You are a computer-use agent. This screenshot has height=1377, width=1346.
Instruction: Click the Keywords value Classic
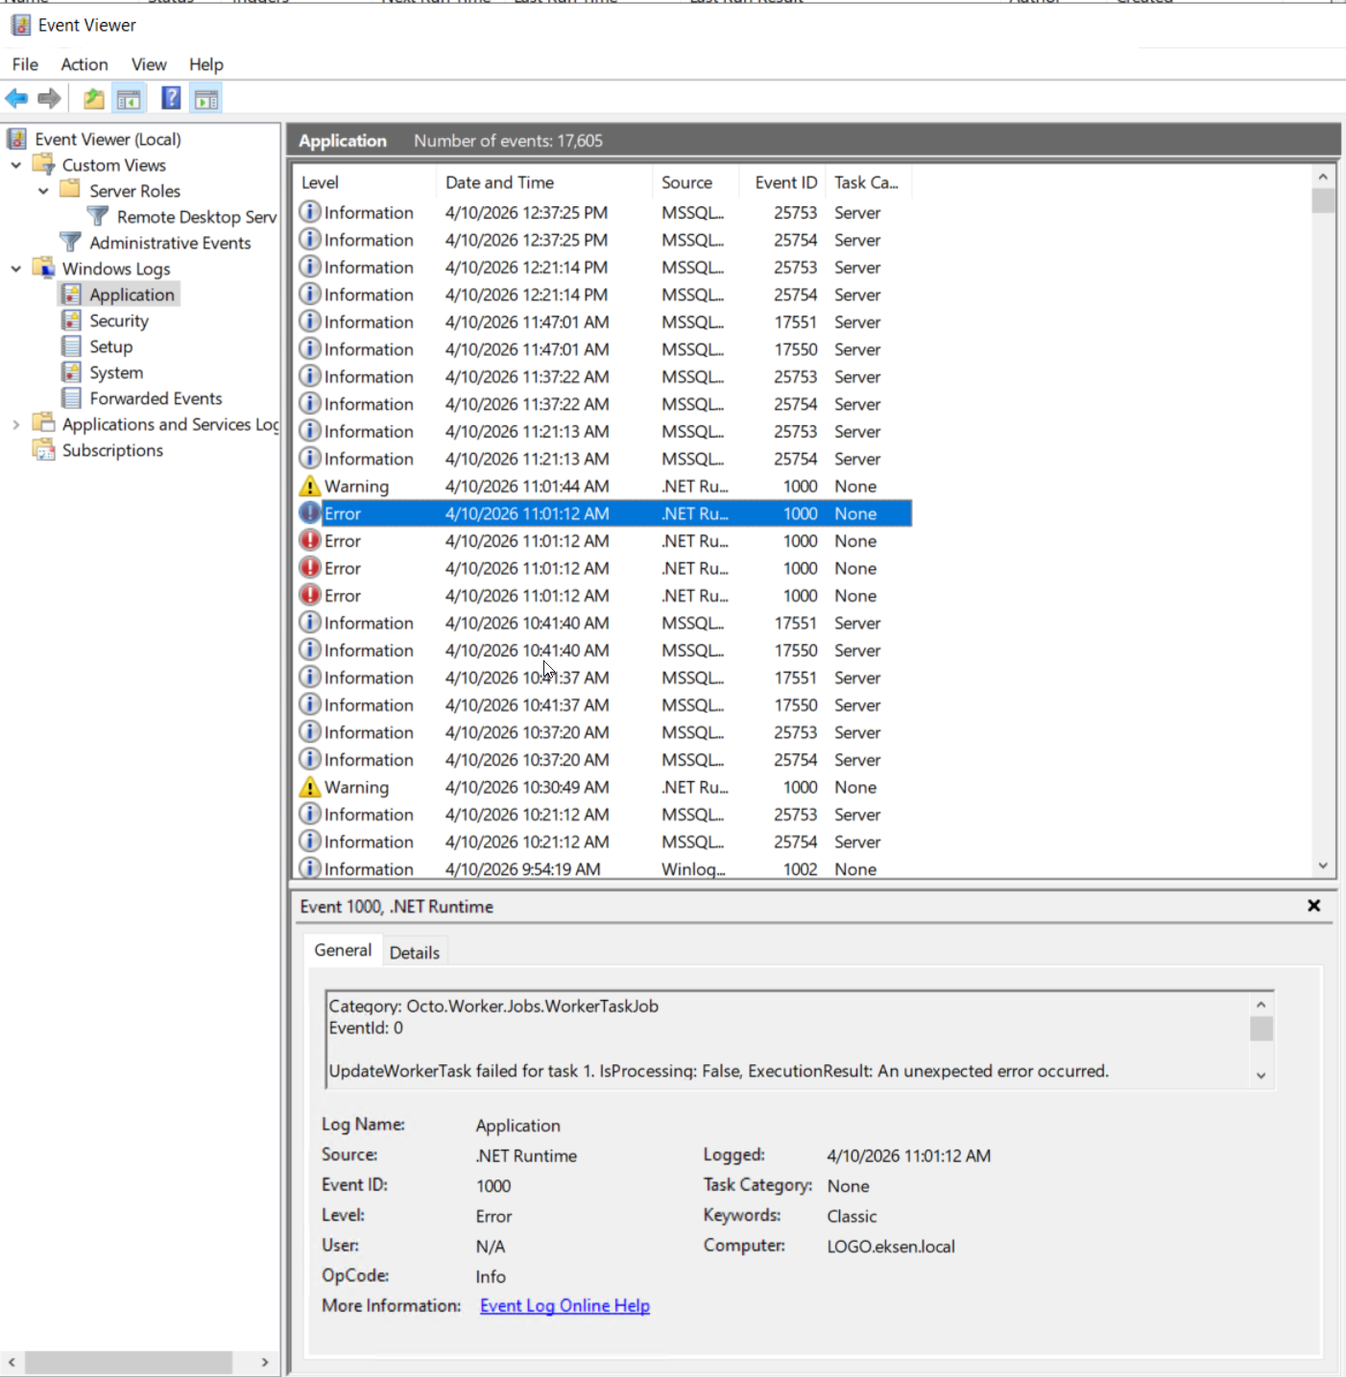[x=852, y=1216]
